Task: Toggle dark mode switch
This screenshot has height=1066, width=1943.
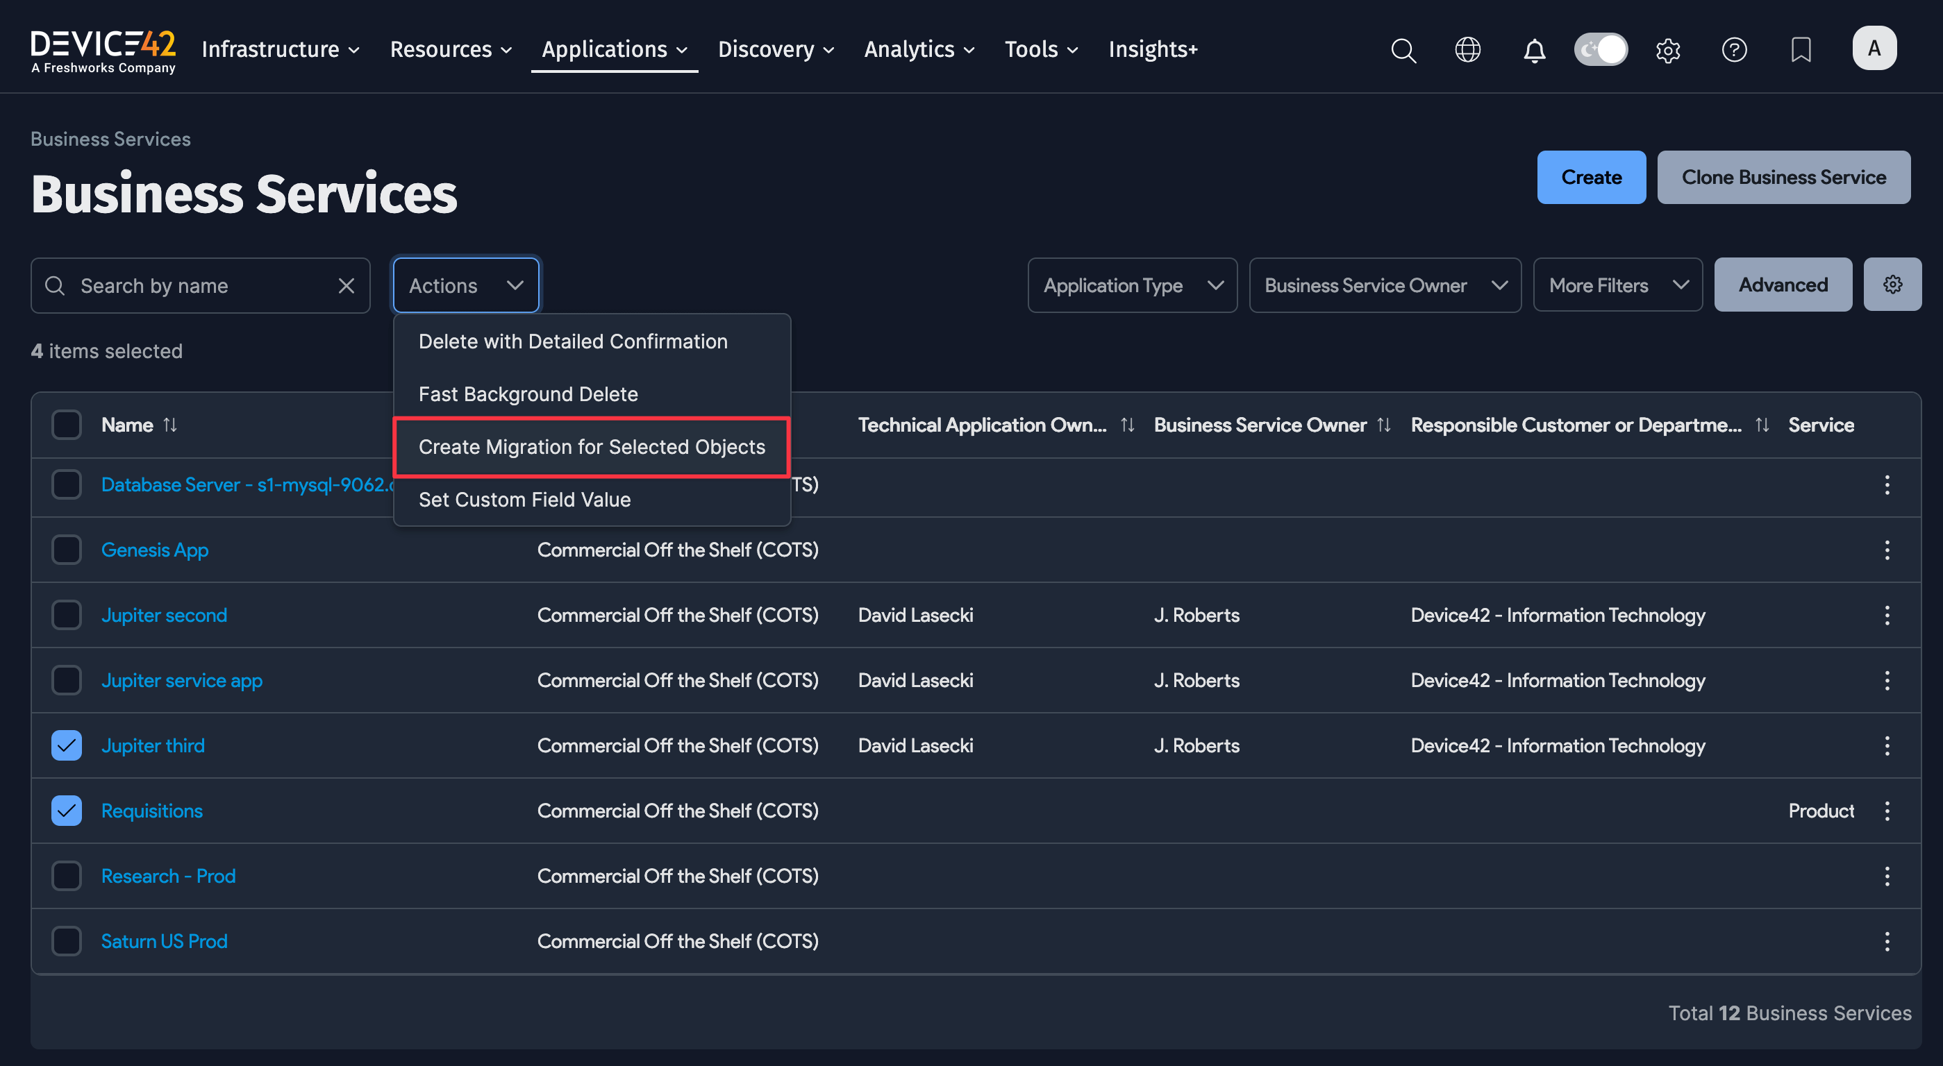Action: tap(1601, 49)
